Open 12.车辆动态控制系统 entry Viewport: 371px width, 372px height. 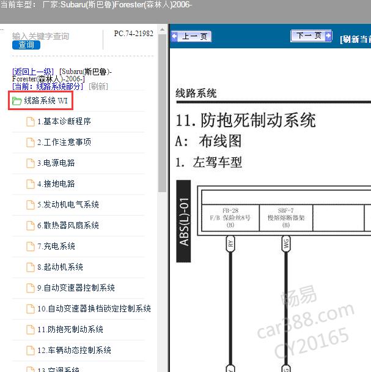(74, 351)
